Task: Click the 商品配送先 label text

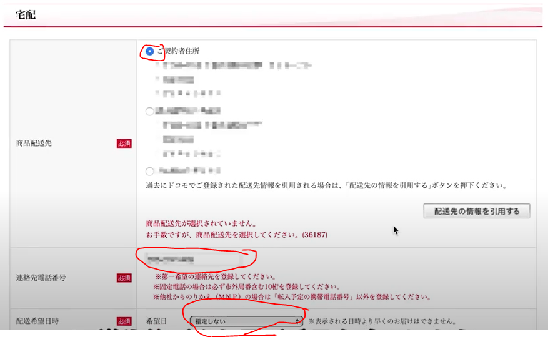Action: pyautogui.click(x=34, y=143)
